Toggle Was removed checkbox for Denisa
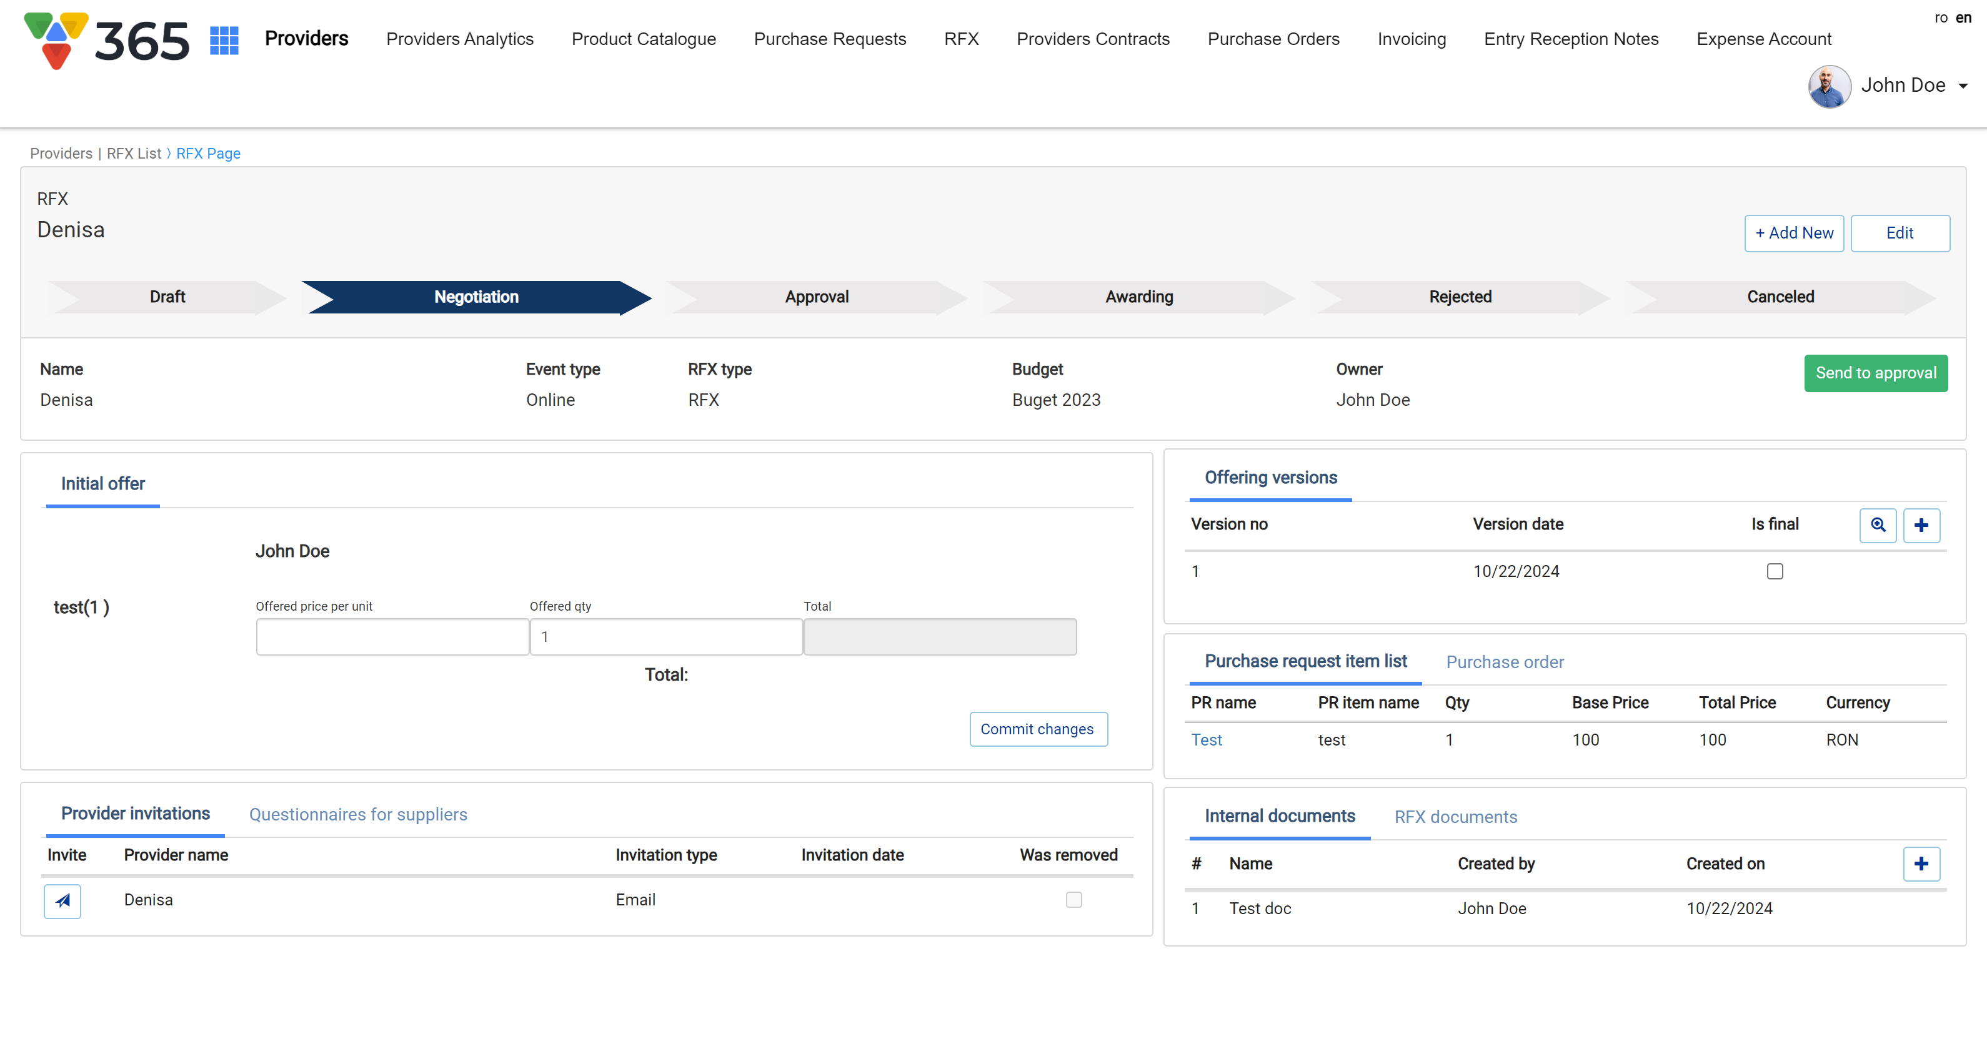 pyautogui.click(x=1073, y=900)
